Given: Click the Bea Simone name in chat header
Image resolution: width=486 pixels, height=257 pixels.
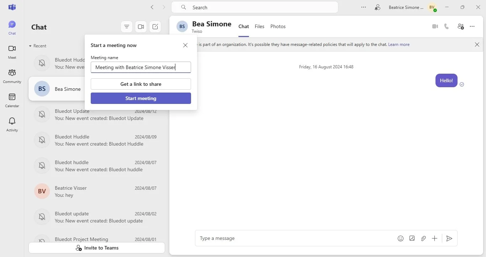Looking at the screenshot, I should [x=212, y=24].
